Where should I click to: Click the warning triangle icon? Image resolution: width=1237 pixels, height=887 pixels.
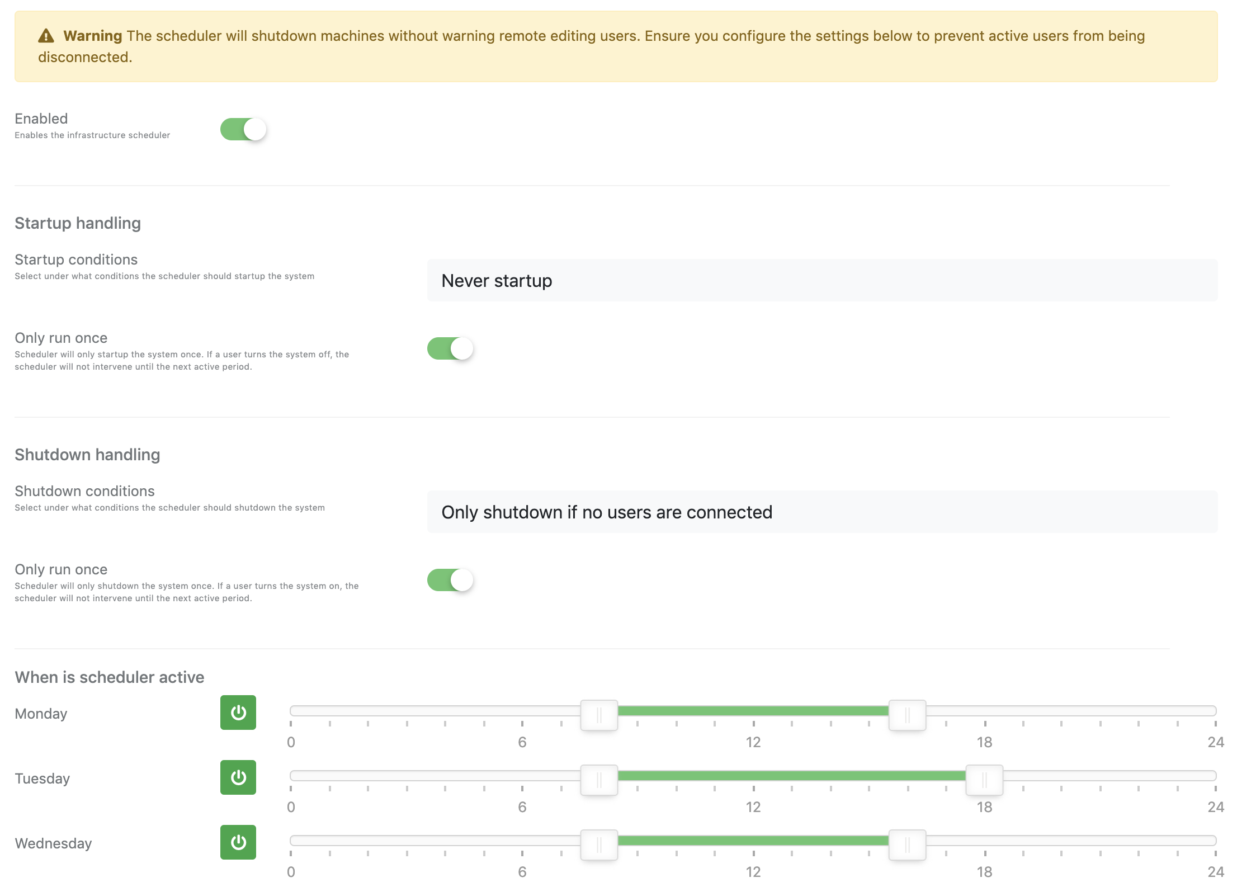point(46,36)
